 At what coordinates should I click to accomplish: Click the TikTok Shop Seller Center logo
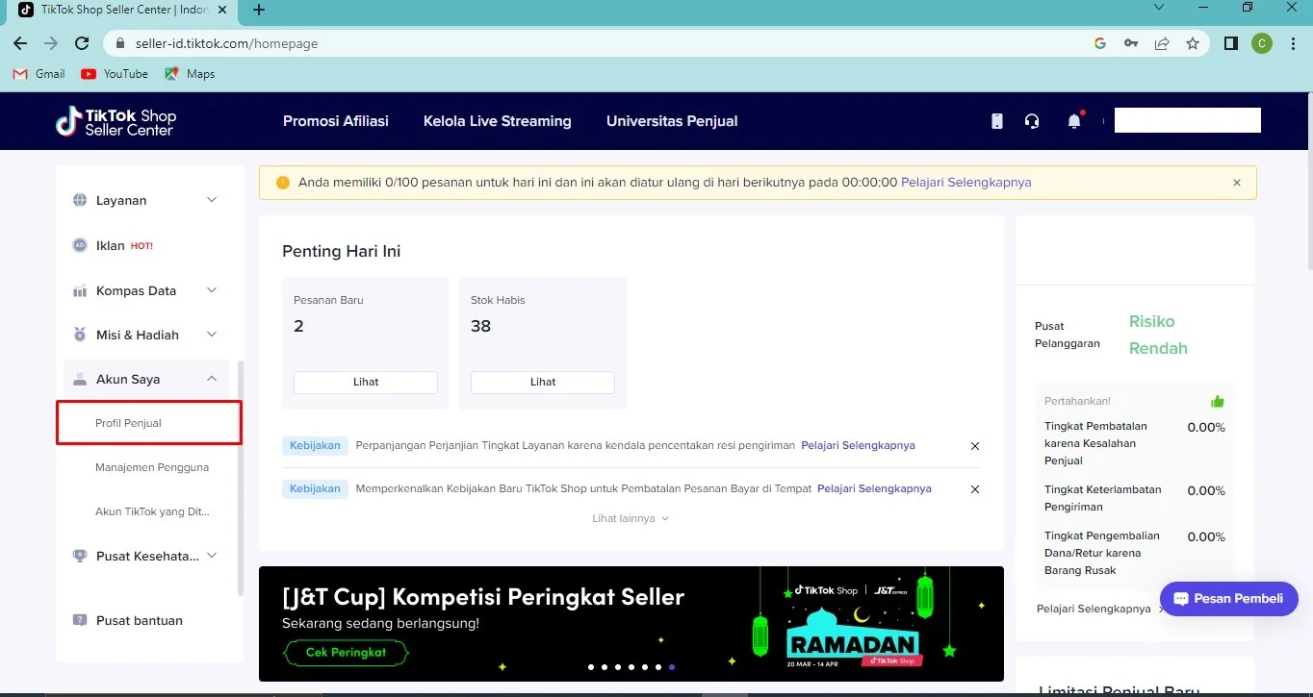point(116,121)
